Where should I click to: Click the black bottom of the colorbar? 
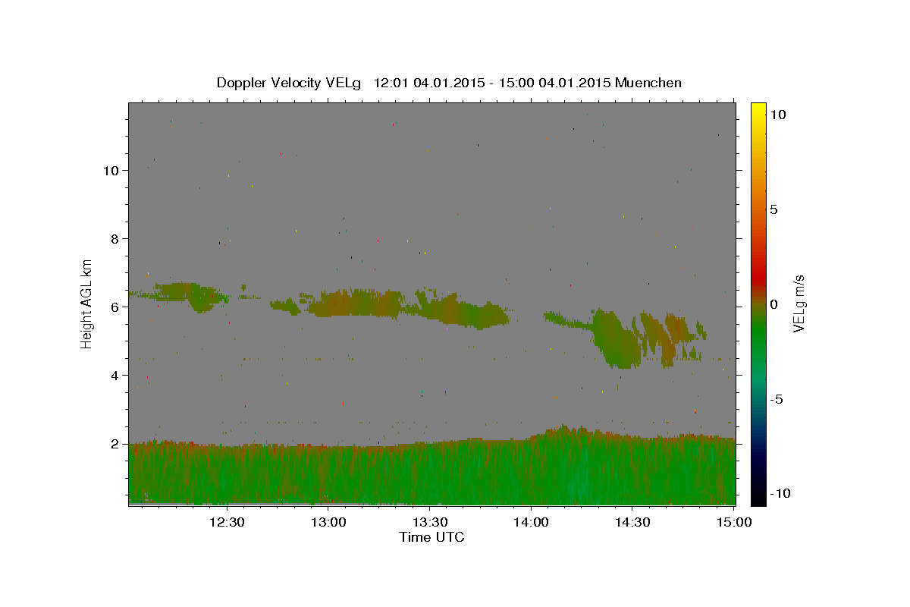point(758,498)
